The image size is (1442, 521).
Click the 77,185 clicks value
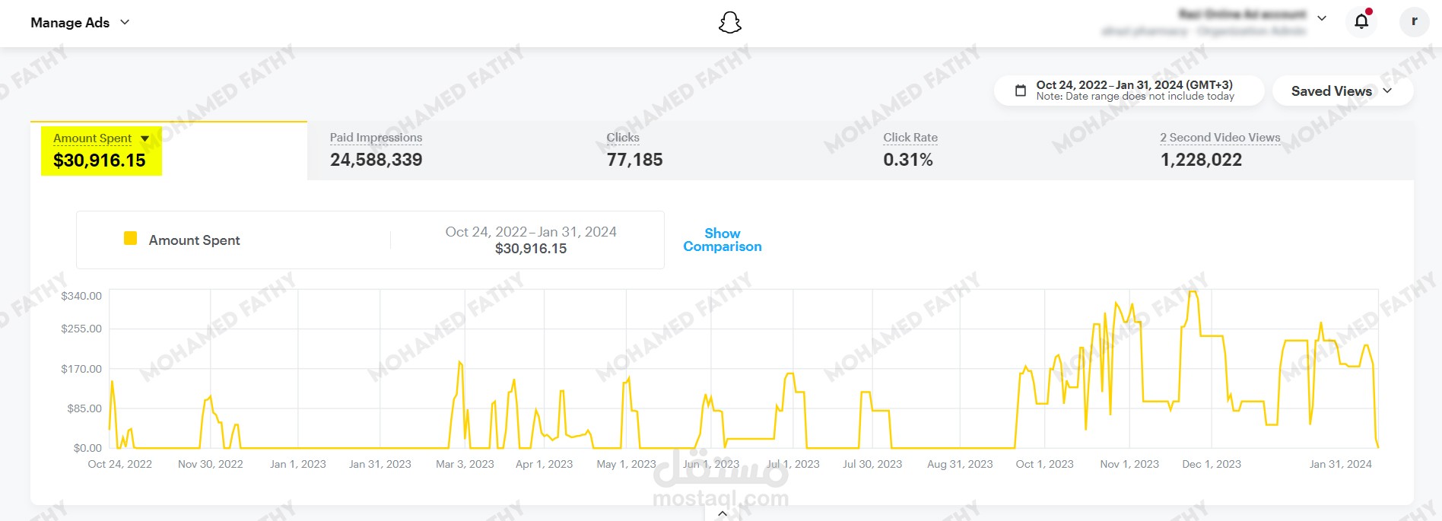coord(634,160)
